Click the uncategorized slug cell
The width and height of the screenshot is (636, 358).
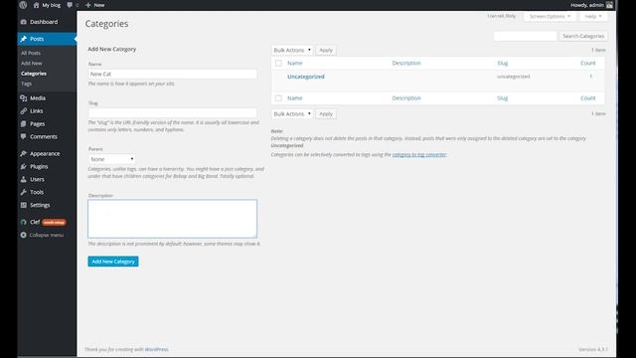[x=514, y=77]
